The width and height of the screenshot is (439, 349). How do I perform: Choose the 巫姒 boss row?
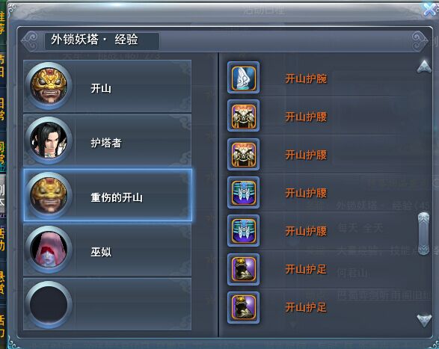tap(108, 250)
